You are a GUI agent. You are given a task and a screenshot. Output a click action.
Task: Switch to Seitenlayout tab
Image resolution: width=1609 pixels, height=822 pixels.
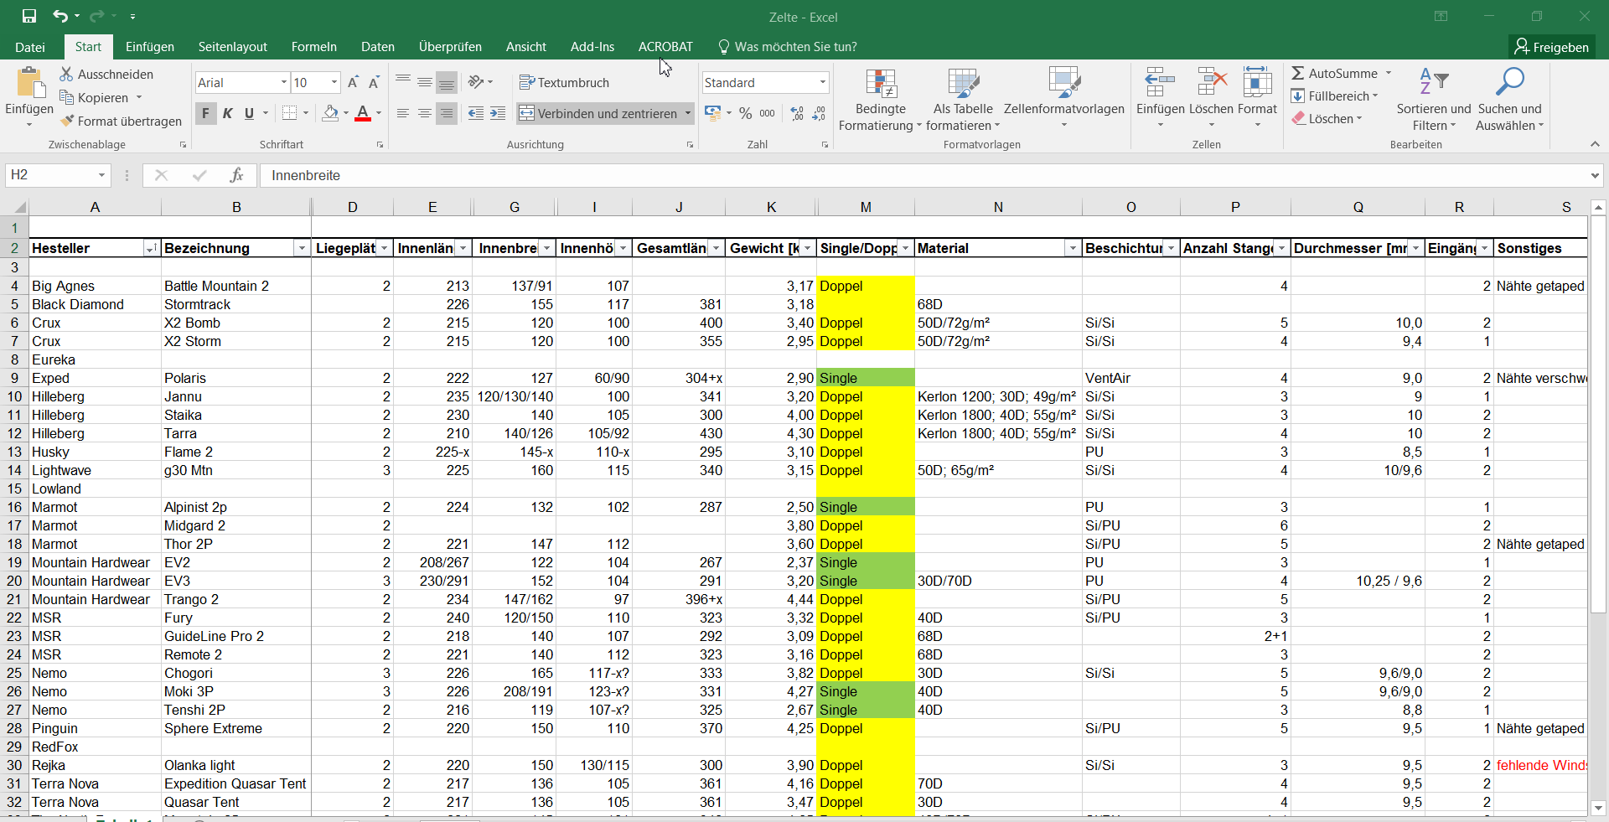(x=233, y=47)
